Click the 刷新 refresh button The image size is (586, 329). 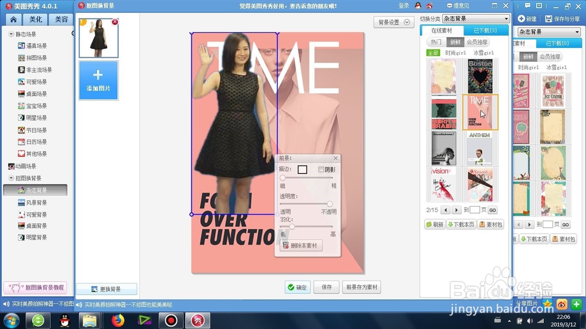click(x=435, y=224)
